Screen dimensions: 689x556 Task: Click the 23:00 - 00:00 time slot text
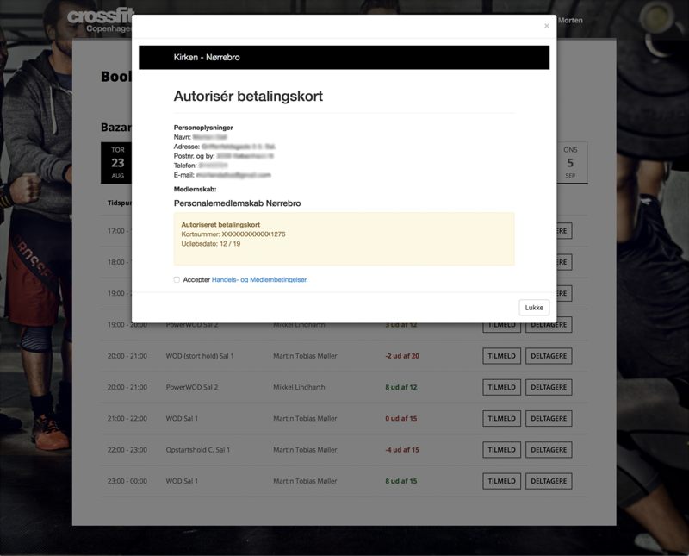[127, 481]
